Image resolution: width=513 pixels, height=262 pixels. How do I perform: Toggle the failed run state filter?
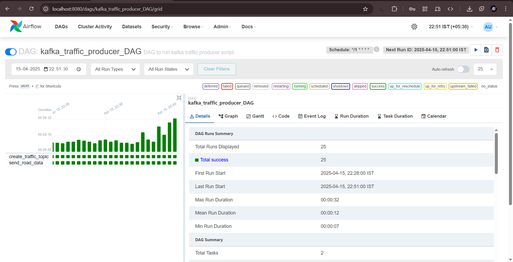(x=227, y=86)
